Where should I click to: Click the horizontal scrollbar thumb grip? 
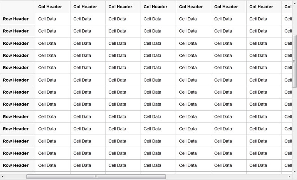pos(96,177)
